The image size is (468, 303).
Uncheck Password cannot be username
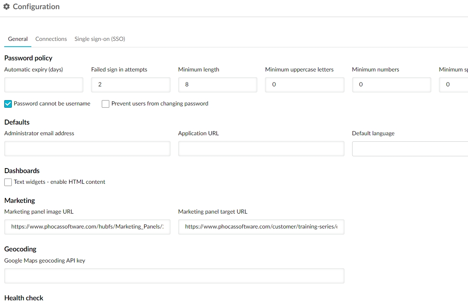coord(8,104)
